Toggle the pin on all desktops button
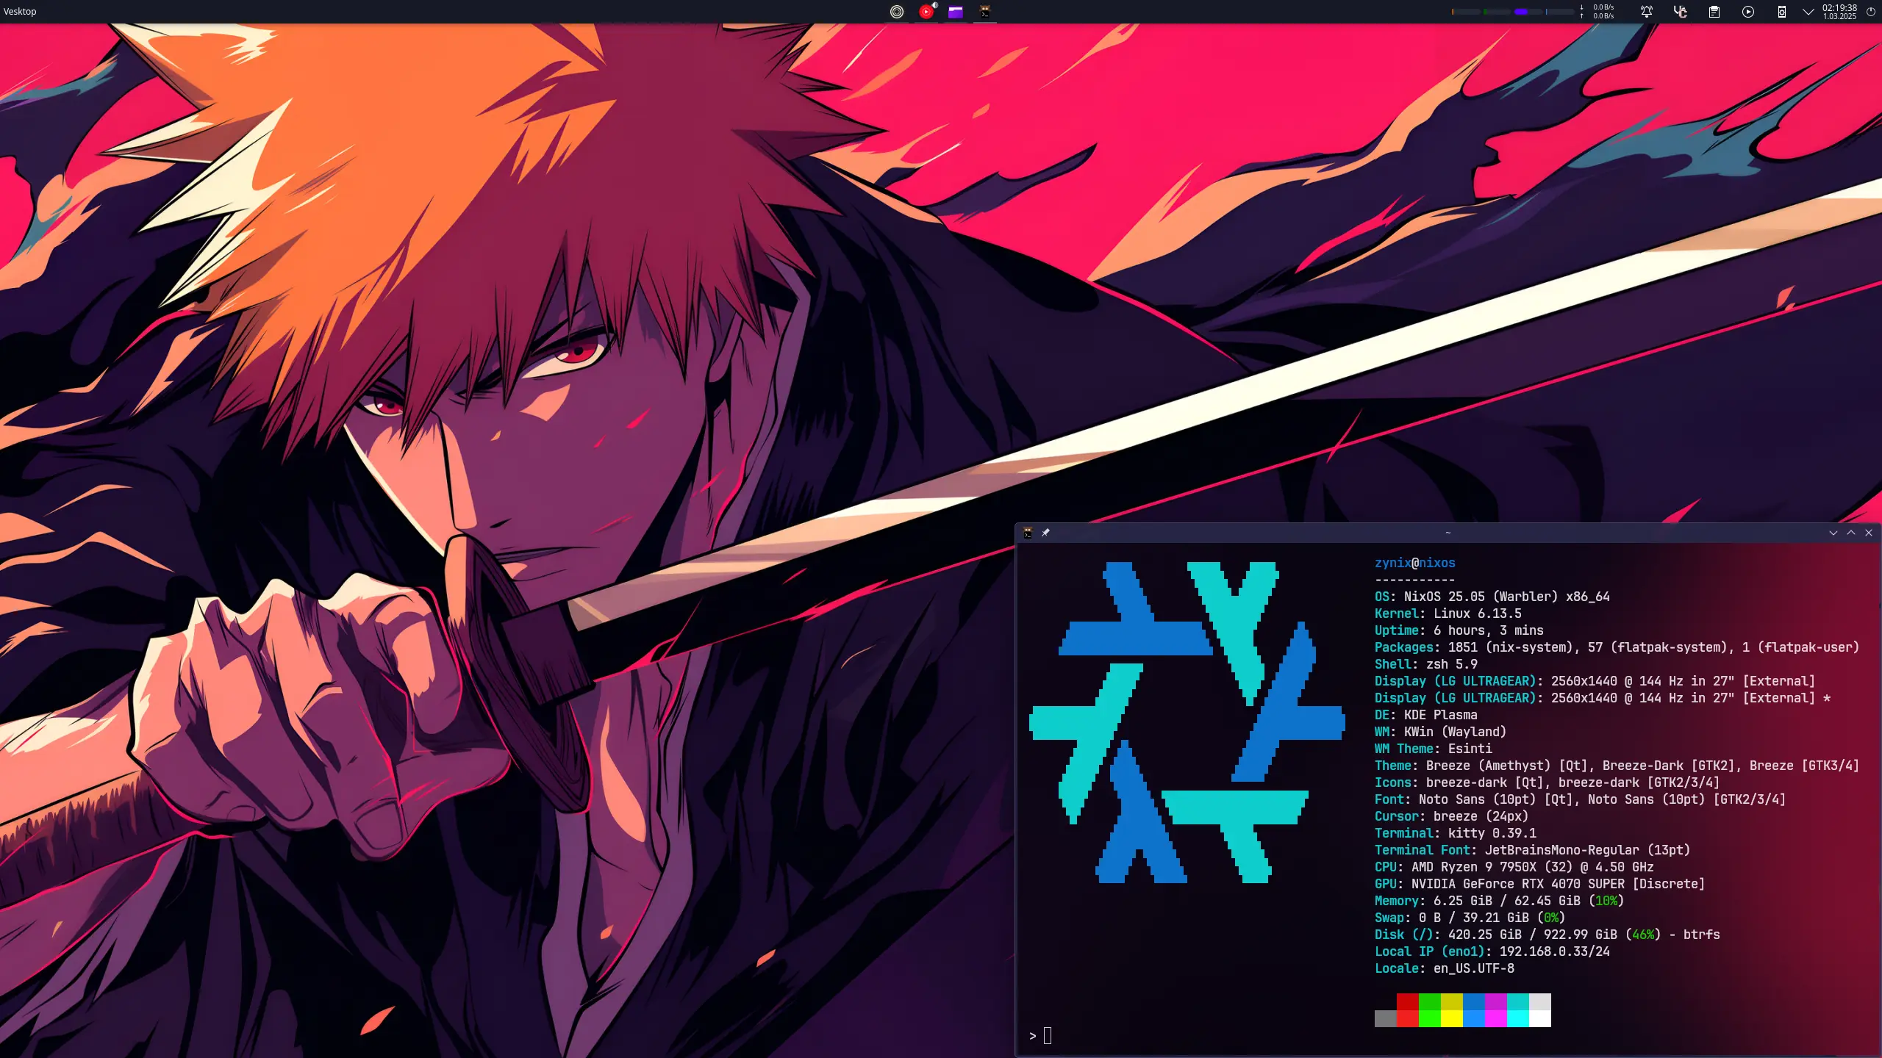The image size is (1882, 1058). pos(1045,533)
